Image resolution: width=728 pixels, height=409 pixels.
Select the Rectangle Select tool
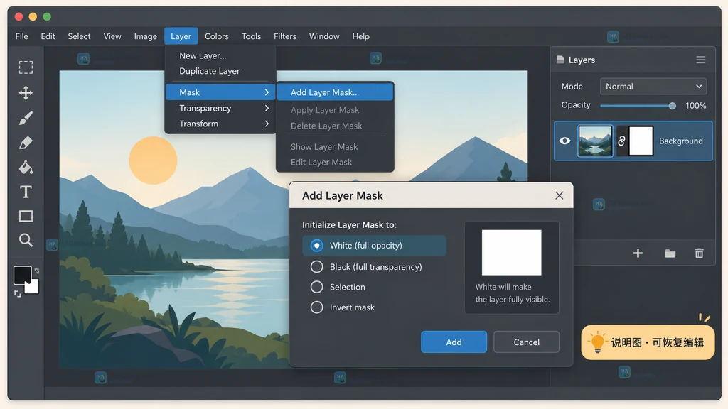coord(26,67)
